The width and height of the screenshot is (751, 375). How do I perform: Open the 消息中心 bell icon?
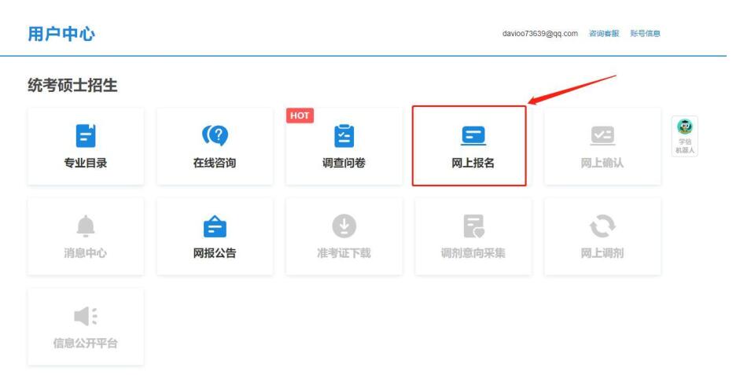click(85, 226)
